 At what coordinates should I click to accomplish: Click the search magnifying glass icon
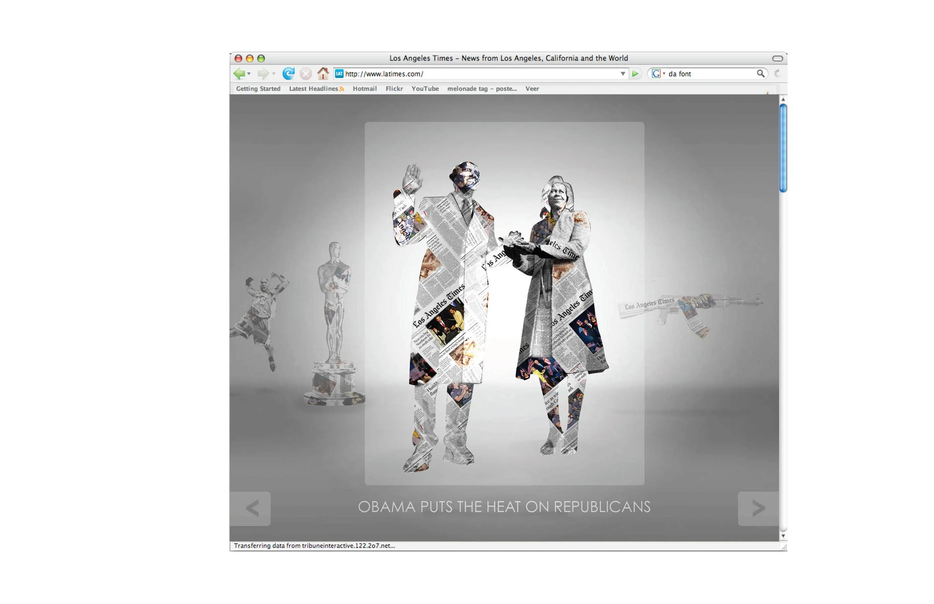[760, 74]
